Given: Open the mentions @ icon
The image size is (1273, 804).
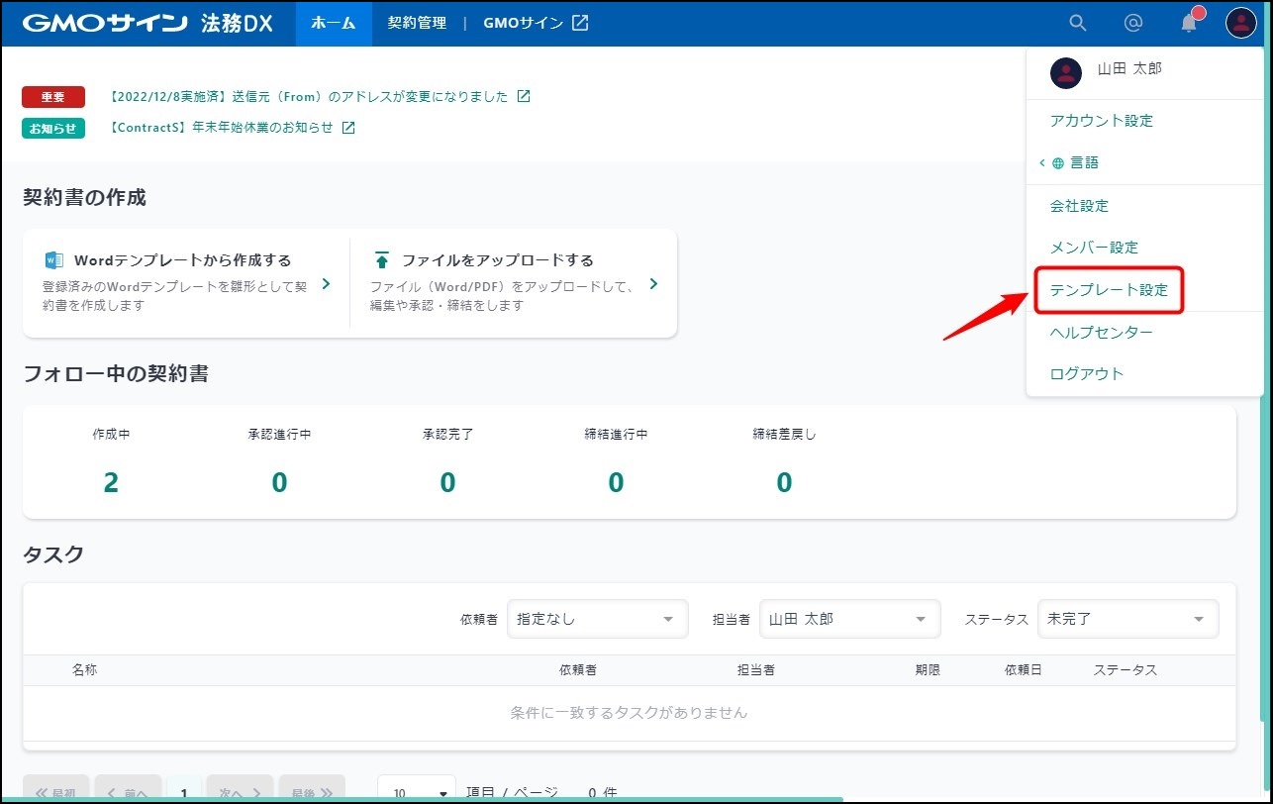Looking at the screenshot, I should 1133,23.
